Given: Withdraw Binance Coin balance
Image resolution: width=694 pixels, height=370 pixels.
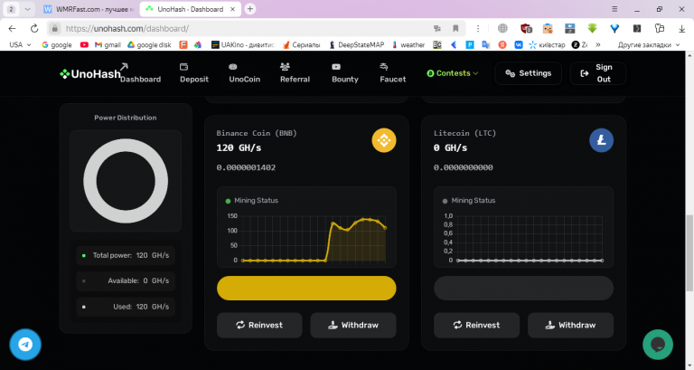Looking at the screenshot, I should coord(353,326).
